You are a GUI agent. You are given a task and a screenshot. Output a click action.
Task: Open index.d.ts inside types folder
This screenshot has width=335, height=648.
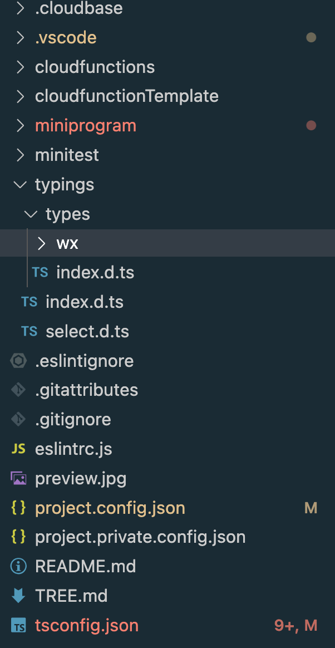95,273
